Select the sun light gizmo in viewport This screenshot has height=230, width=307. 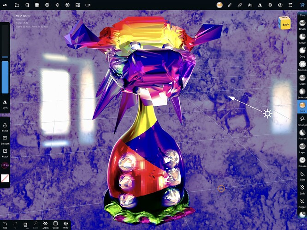(x=267, y=114)
